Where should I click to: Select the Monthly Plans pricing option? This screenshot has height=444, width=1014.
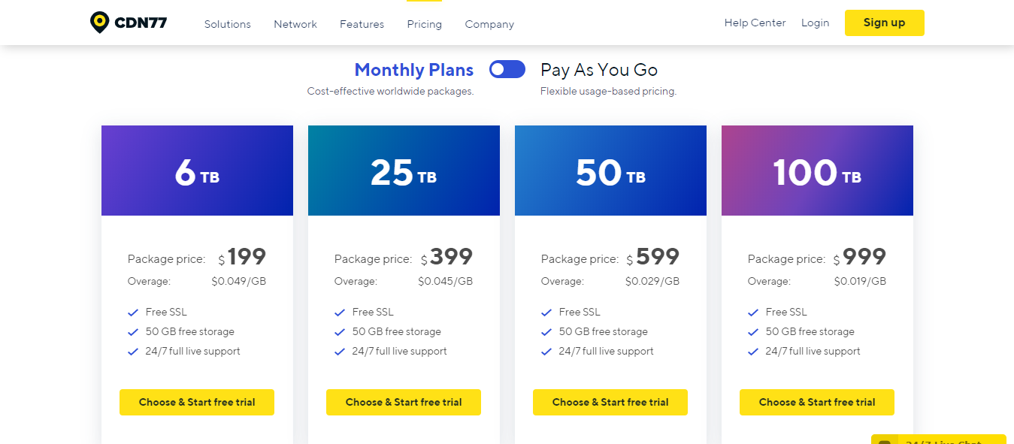[x=413, y=70]
